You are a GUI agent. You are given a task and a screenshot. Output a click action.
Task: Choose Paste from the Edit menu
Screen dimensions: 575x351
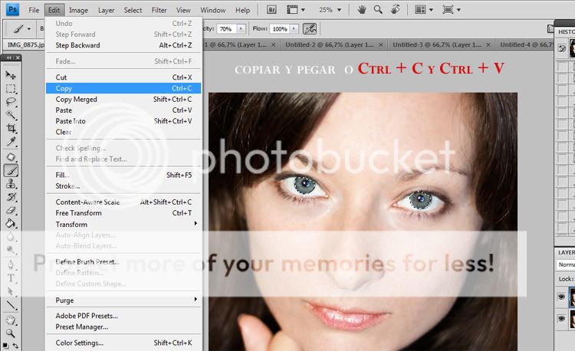[x=123, y=110]
